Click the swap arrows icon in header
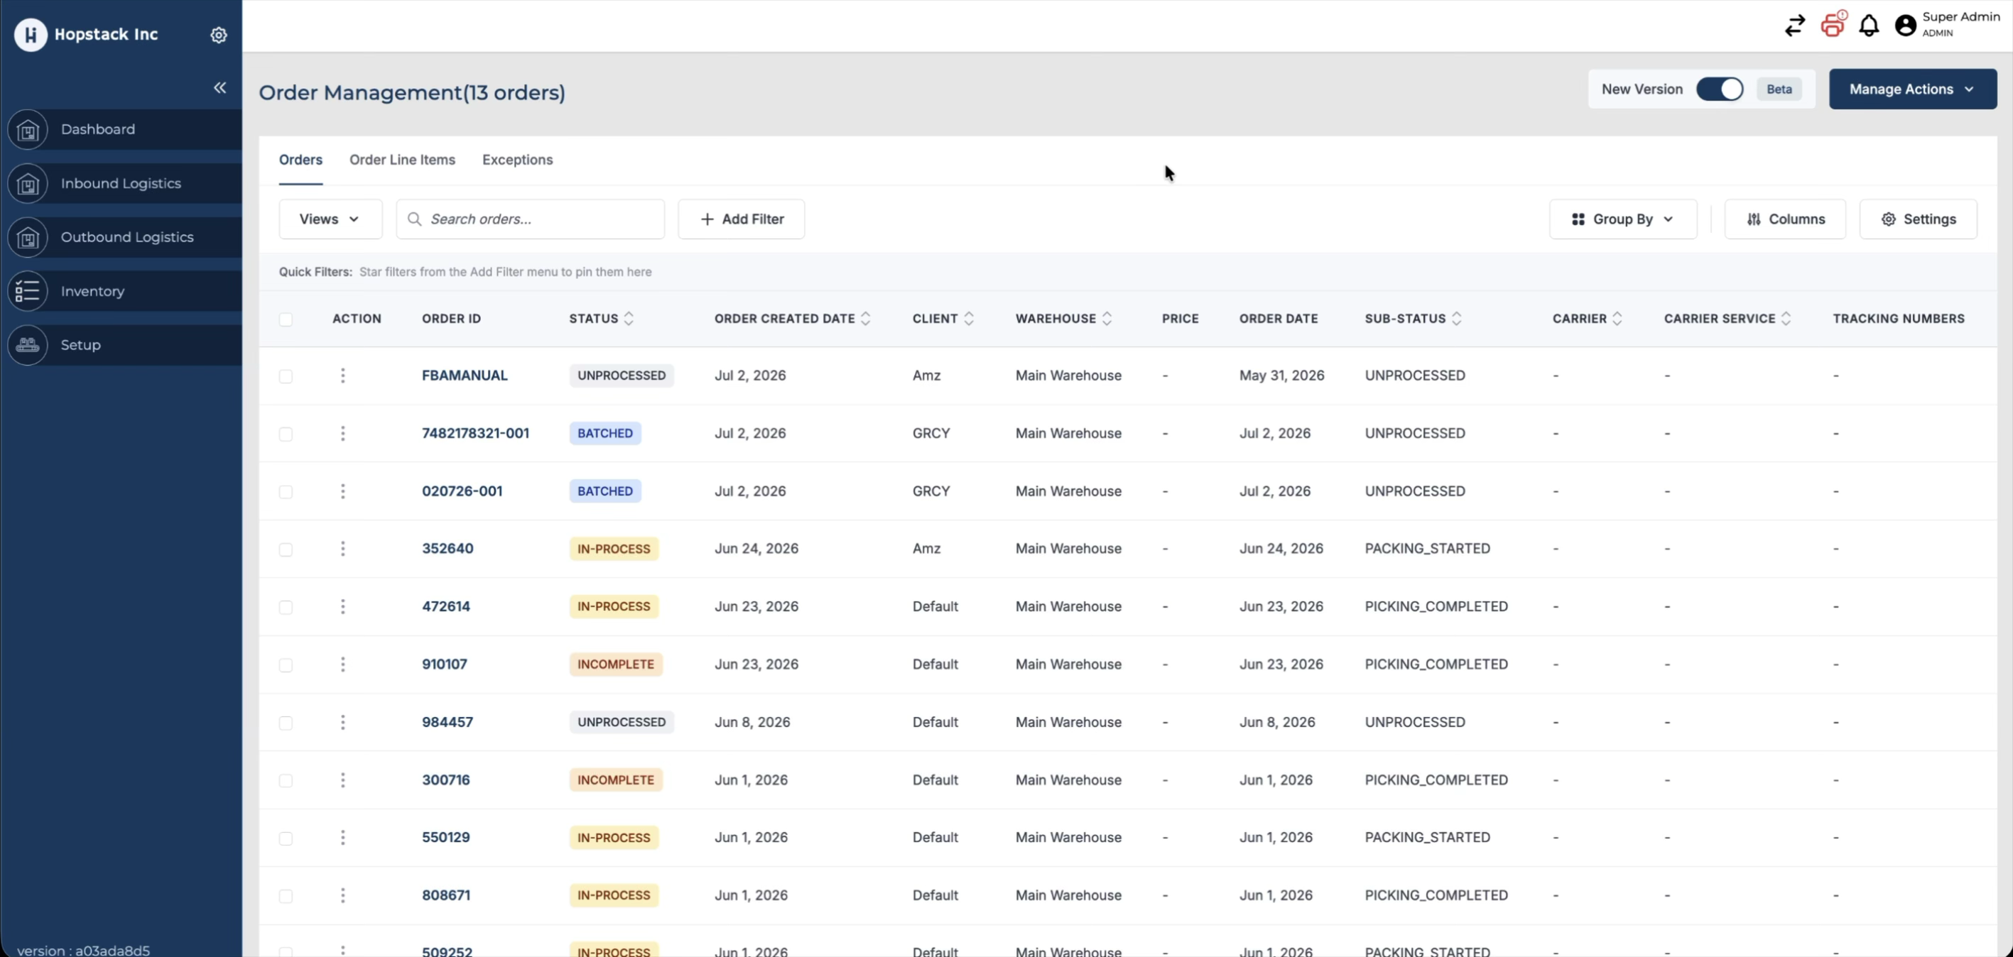Screen dimensions: 2013x957 click(x=1795, y=26)
